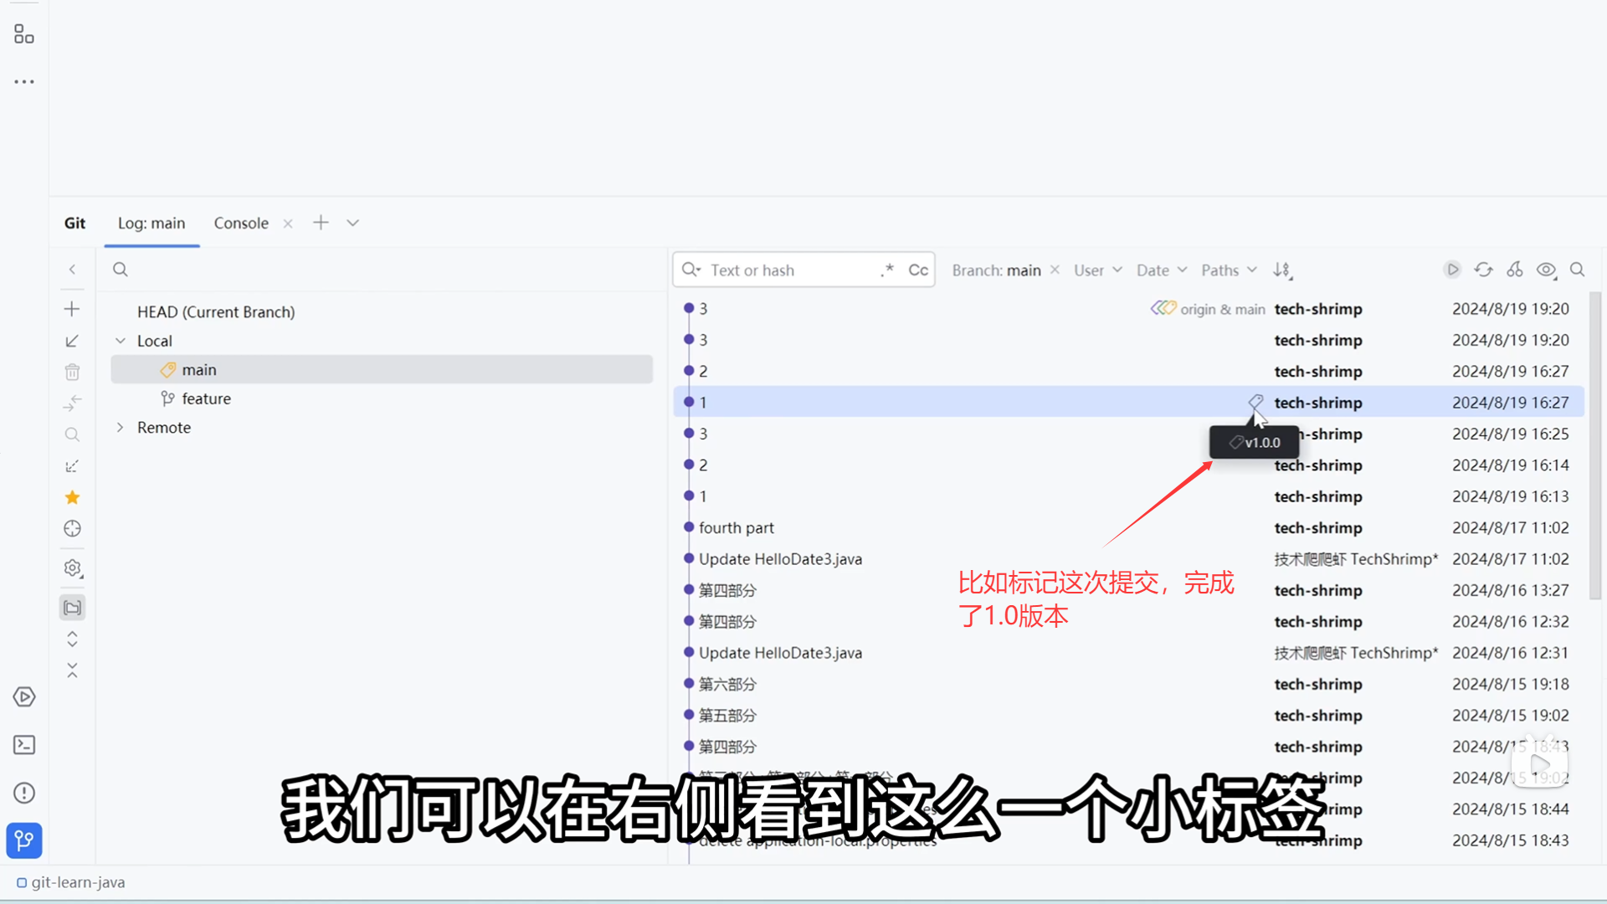
Task: Expand the Remote branches node
Action: [x=121, y=427]
